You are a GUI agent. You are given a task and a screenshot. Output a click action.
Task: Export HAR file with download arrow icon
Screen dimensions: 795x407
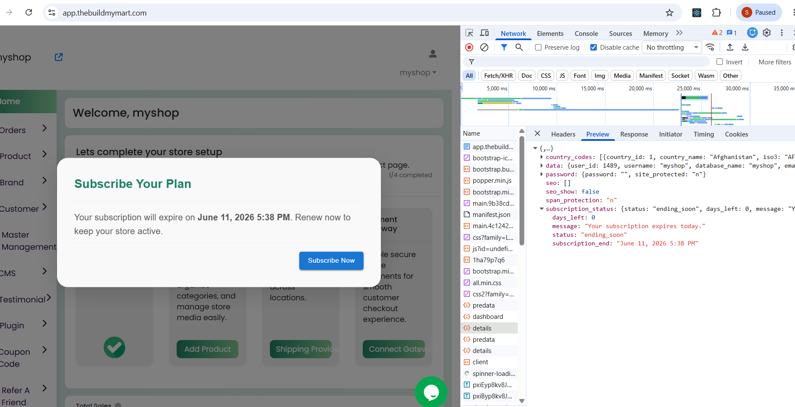click(x=745, y=47)
